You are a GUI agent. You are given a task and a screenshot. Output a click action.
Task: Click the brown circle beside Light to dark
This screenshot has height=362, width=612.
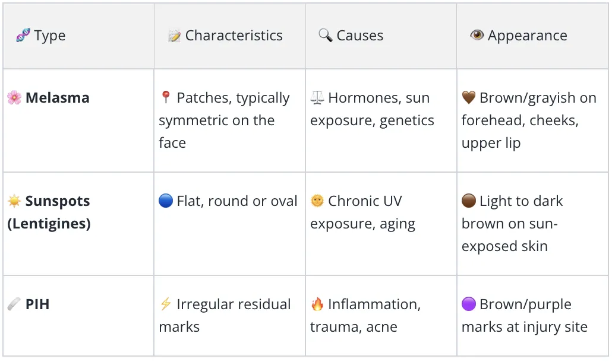pos(469,201)
